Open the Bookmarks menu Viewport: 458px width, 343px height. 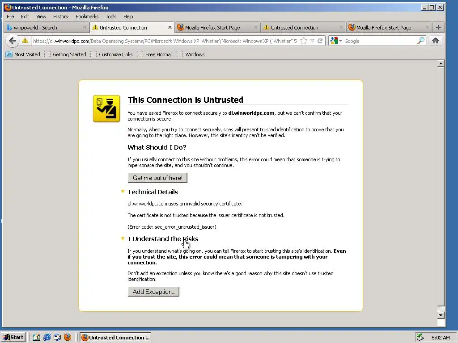pyautogui.click(x=87, y=17)
